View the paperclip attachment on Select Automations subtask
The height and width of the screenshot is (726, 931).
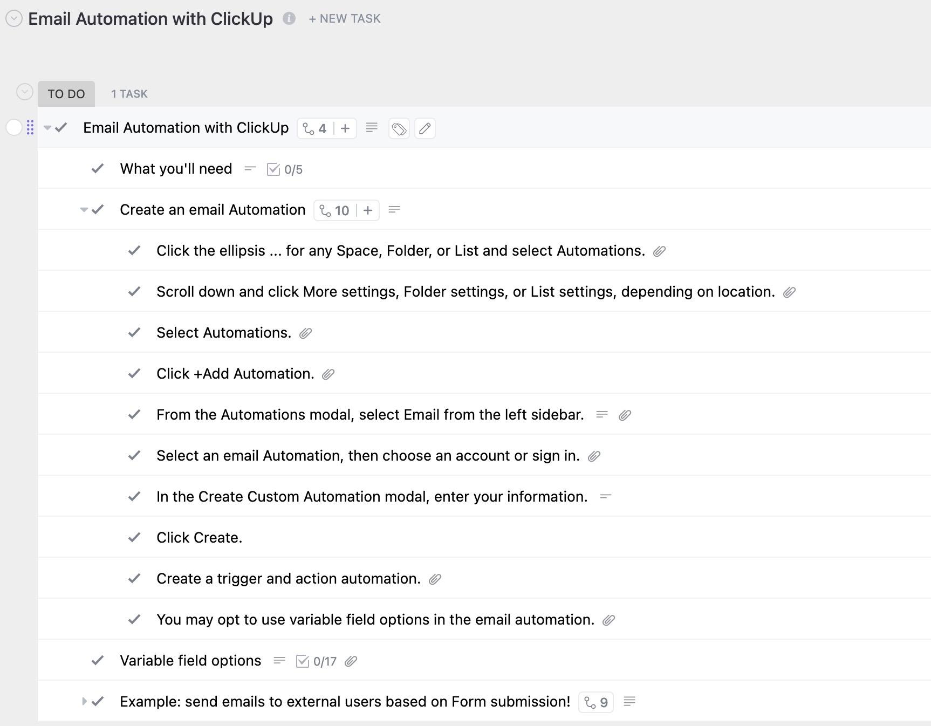click(x=306, y=333)
